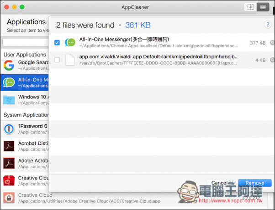Uncheck the All-in-One Messenger checkbox
This screenshot has height=210, width=275.
point(57,43)
